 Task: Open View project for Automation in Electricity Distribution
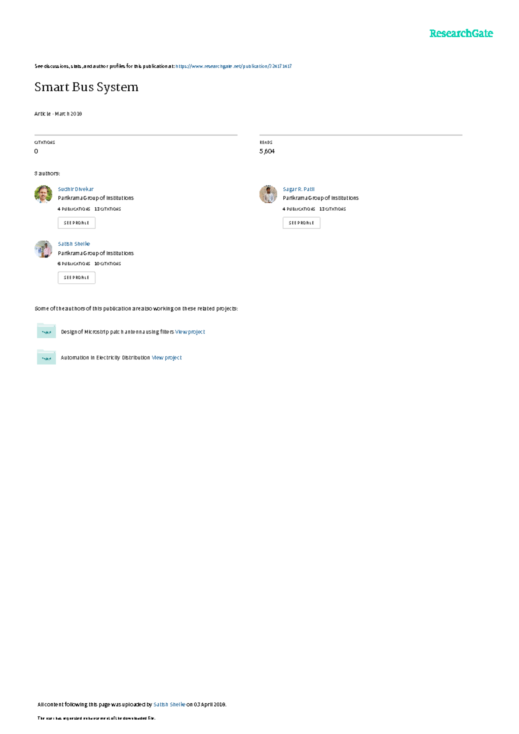pos(167,358)
